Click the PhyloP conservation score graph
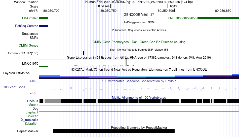Screen dimensions: 239x137 tap(139, 89)
